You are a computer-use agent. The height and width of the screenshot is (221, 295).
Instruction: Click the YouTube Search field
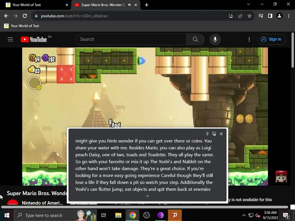[x=131, y=39]
